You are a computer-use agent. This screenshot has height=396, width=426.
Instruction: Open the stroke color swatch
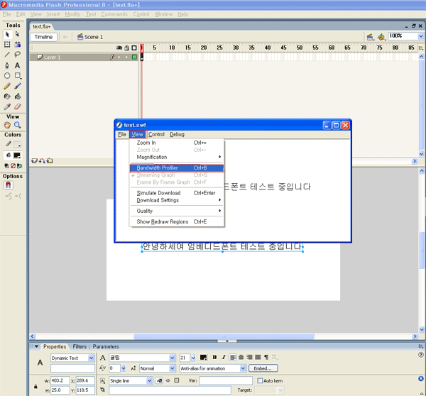pyautogui.click(x=17, y=143)
